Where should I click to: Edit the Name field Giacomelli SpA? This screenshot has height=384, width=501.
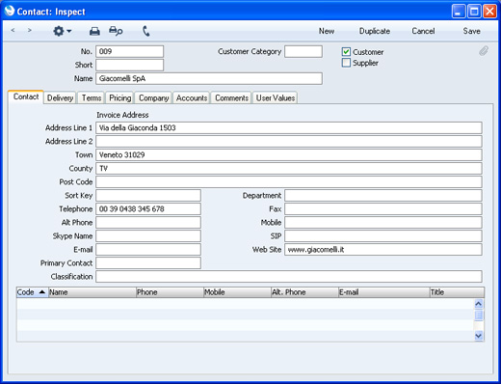[x=209, y=78]
